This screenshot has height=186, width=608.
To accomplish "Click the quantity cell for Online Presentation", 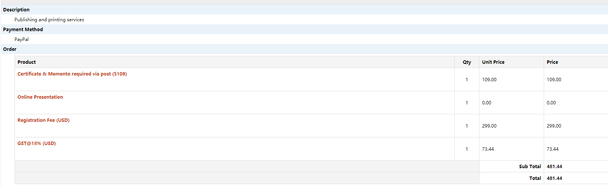I will pyautogui.click(x=467, y=103).
